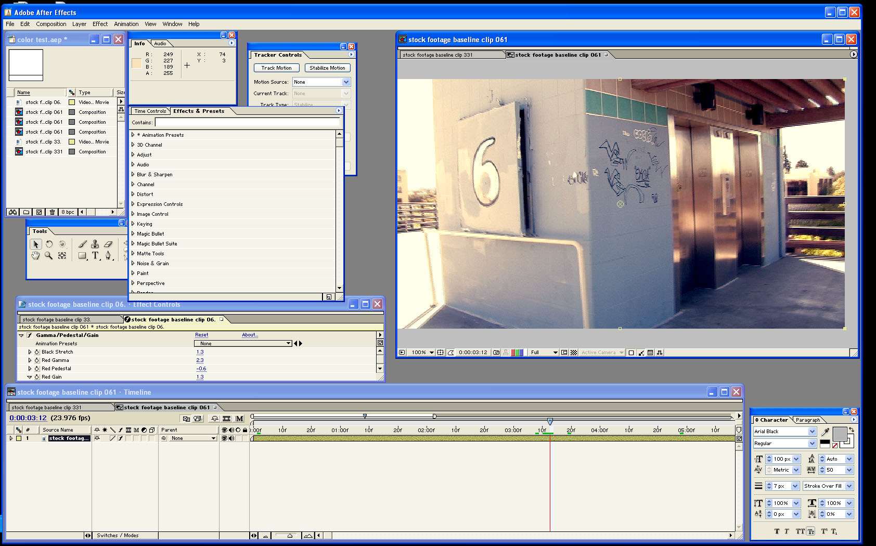Expand the Blur & Sharpen effects category
This screenshot has height=546, width=876.
pyautogui.click(x=133, y=175)
